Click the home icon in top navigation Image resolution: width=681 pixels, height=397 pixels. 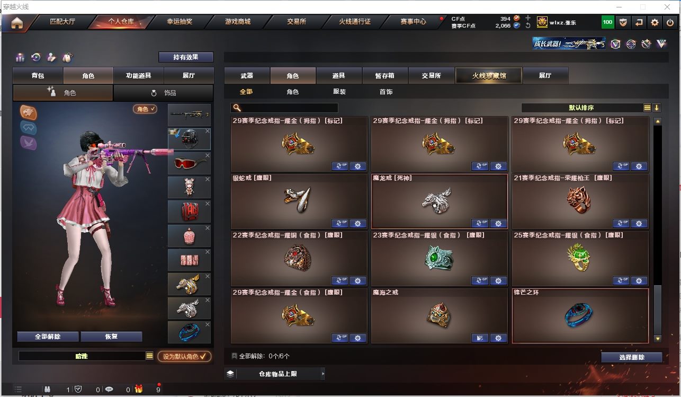tap(17, 22)
